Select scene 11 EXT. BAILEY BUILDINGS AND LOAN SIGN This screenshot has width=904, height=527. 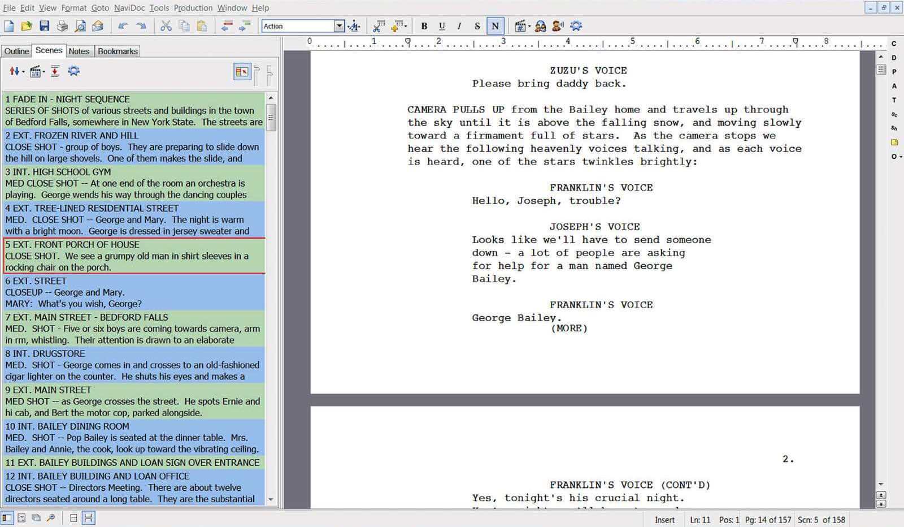134,463
